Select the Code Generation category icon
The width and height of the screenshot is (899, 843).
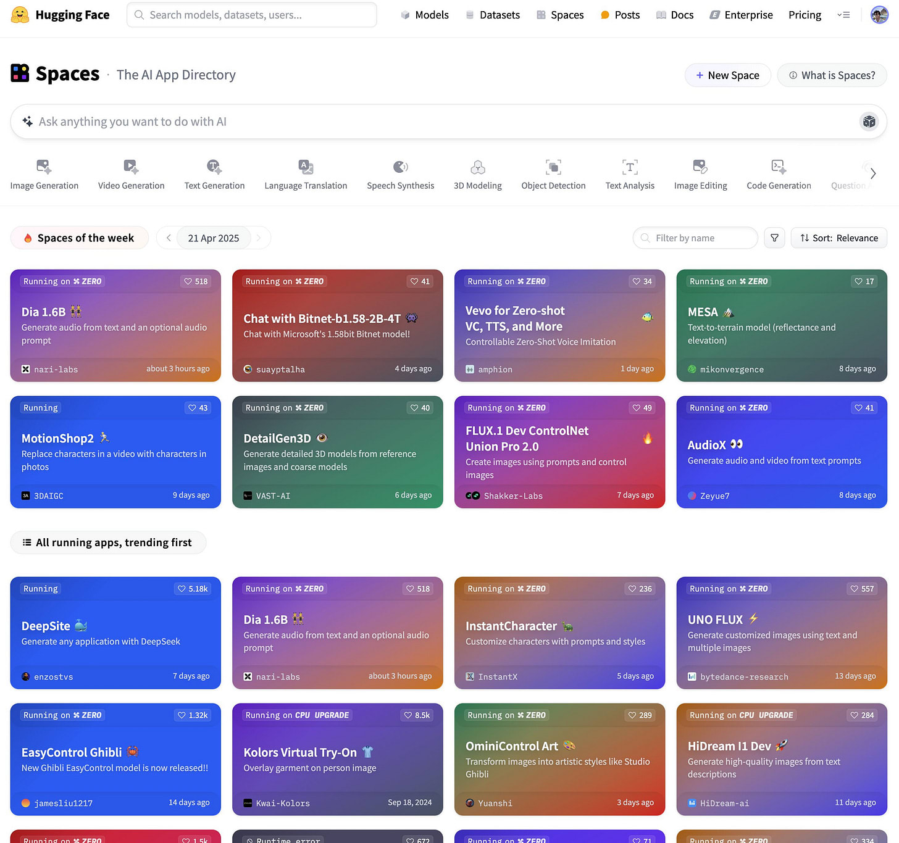pos(779,167)
